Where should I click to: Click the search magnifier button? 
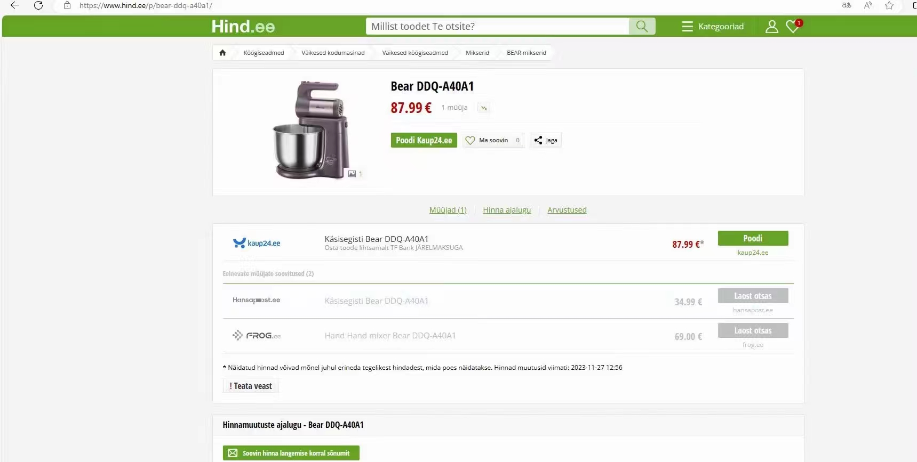click(x=642, y=26)
